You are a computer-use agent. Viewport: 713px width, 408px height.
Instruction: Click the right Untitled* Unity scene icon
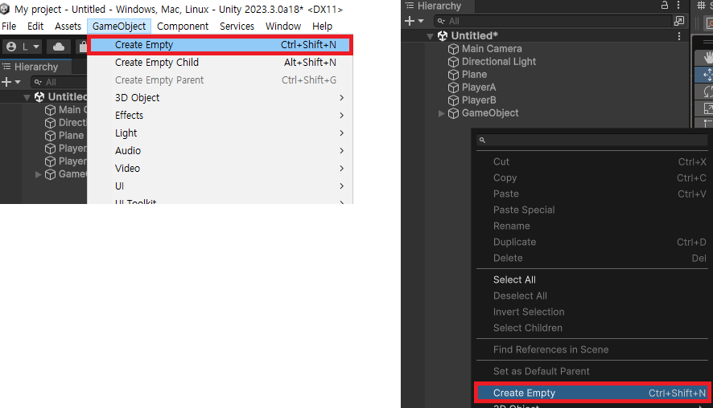[443, 36]
